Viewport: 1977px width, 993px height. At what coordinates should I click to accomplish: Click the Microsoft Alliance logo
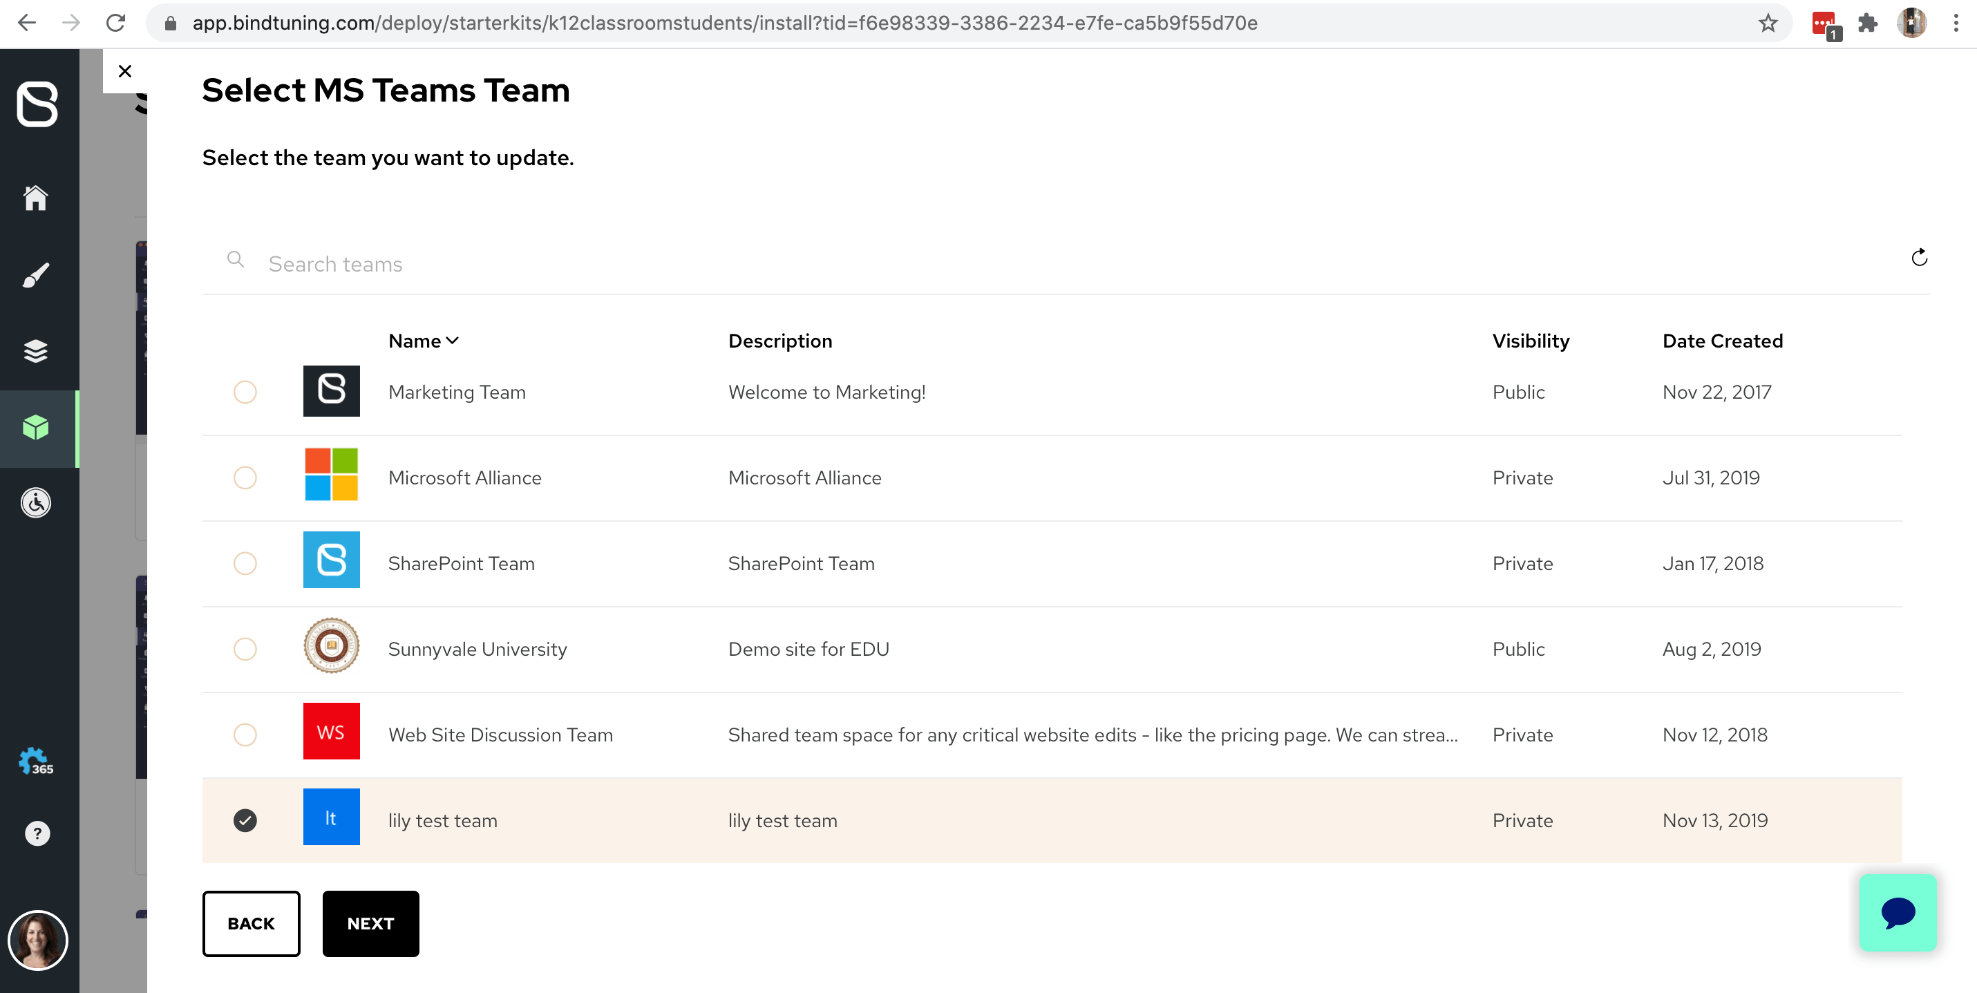click(x=332, y=475)
